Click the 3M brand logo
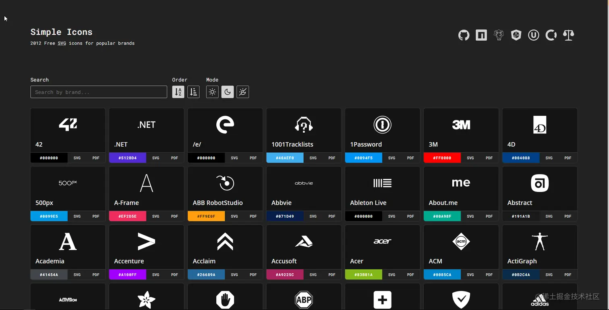Viewport: 609px width, 310px height. (461, 125)
